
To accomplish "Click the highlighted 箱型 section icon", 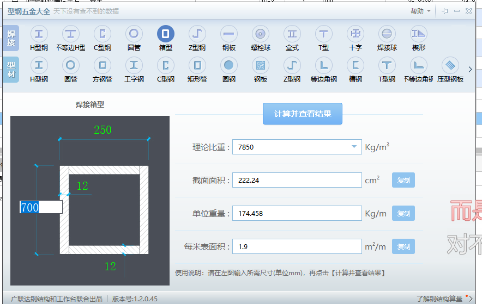I will (166, 34).
